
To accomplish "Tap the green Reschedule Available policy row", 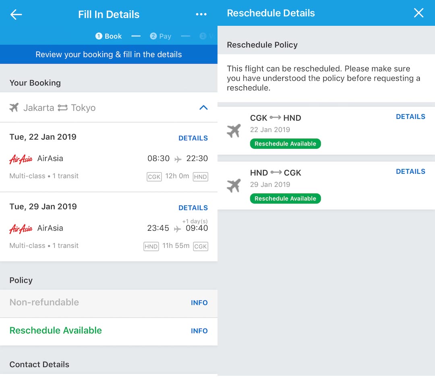I will click(x=56, y=331).
